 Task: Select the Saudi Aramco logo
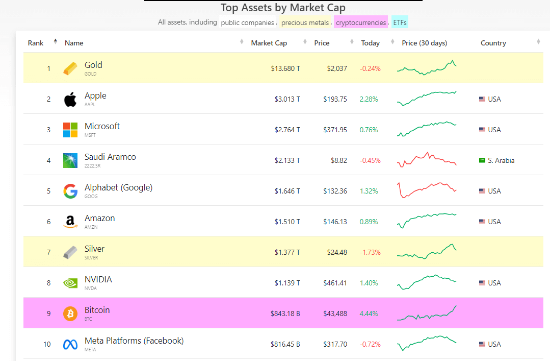pos(70,160)
